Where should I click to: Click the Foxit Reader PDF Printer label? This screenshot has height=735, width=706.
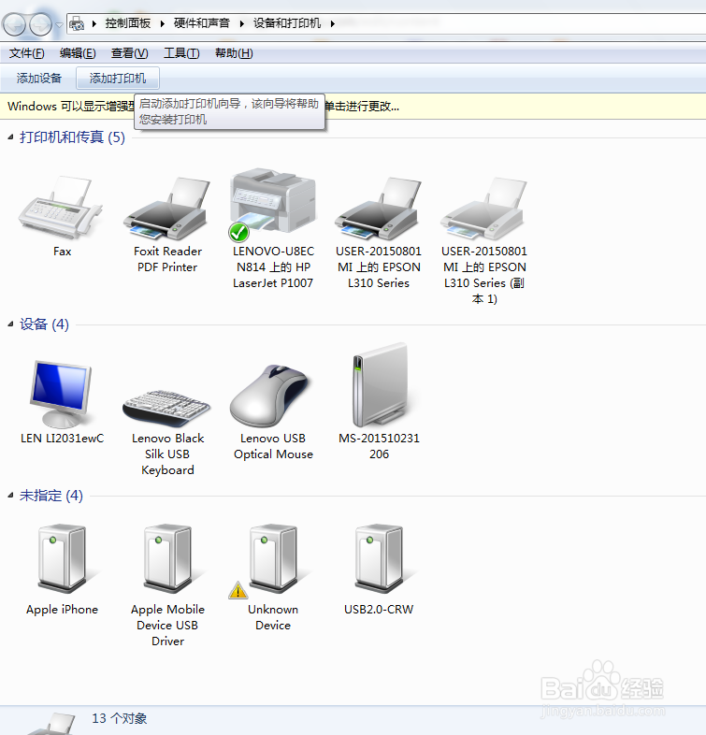click(167, 259)
